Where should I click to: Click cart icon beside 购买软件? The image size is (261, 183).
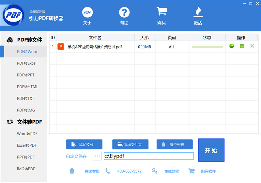pyautogui.click(x=192, y=171)
